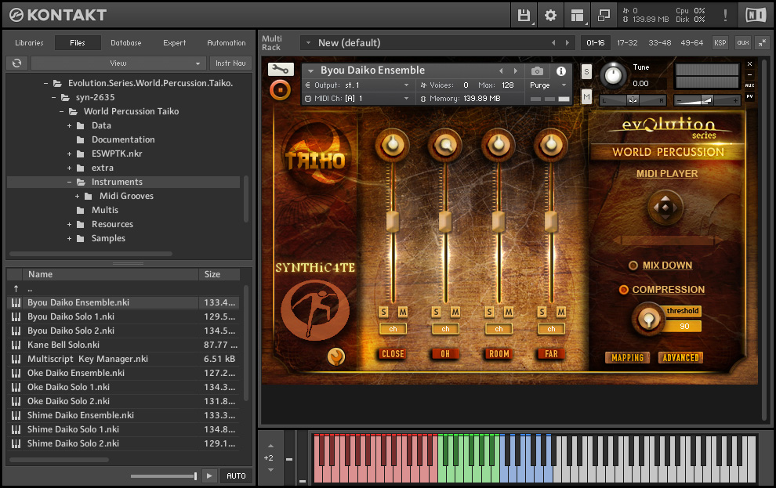The height and width of the screenshot is (488, 776).
Task: Click the camera snapshot icon
Action: [x=537, y=70]
